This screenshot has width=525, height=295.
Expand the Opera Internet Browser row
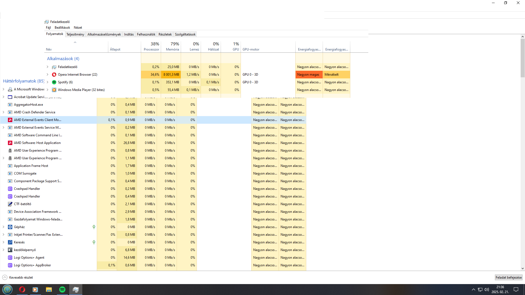pyautogui.click(x=47, y=75)
